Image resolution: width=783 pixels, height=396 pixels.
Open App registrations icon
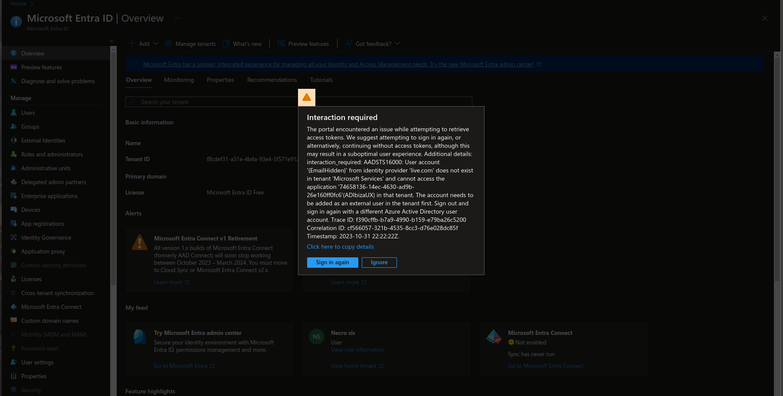click(13, 224)
